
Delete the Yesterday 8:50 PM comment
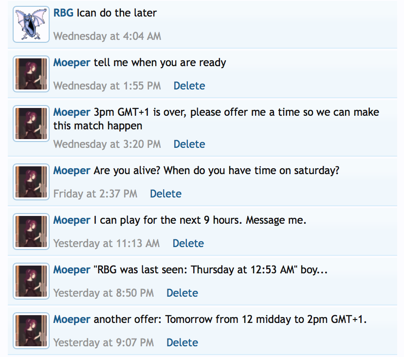click(x=182, y=293)
